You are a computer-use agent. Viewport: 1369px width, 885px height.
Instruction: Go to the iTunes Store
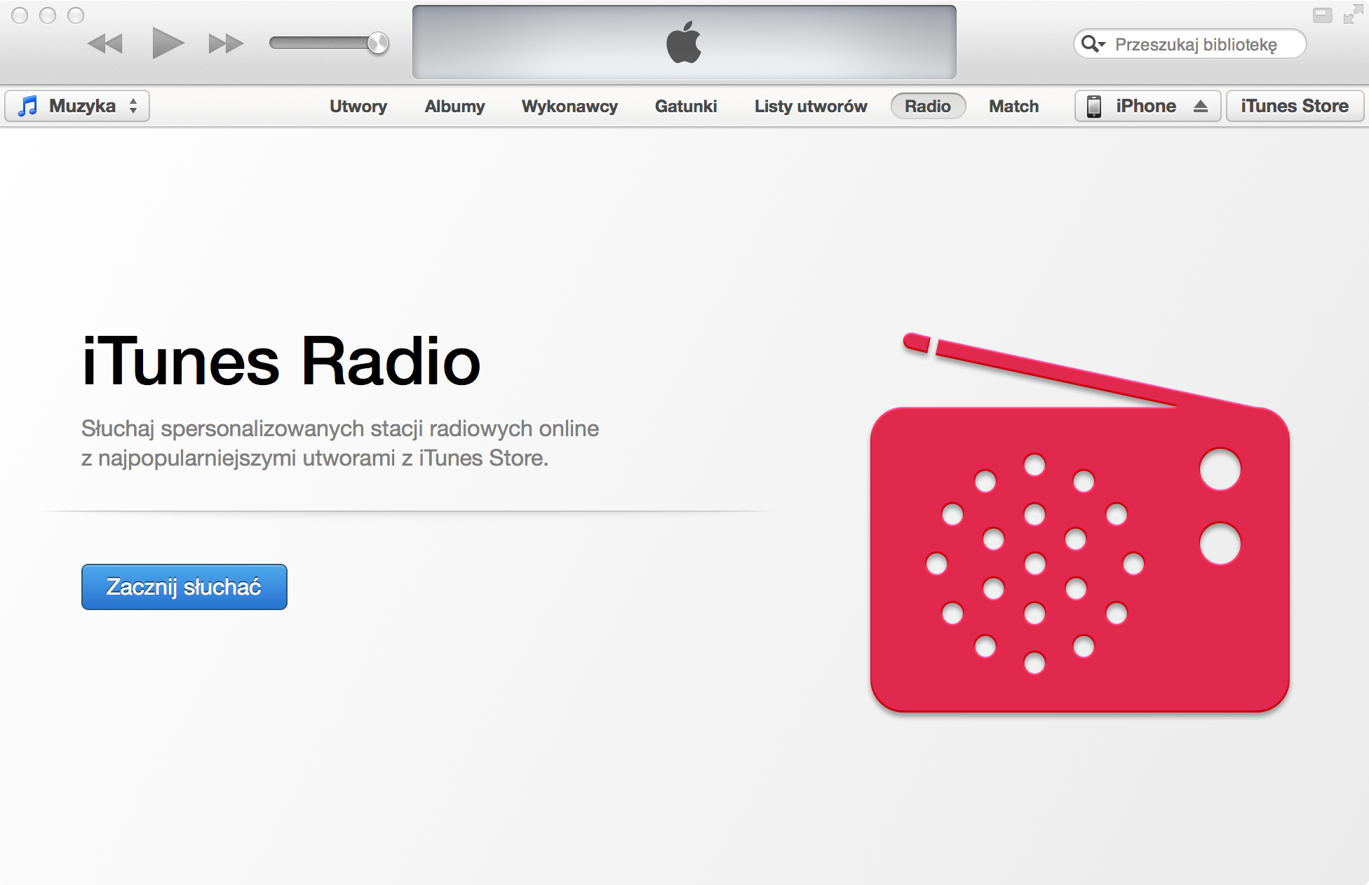point(1295,106)
